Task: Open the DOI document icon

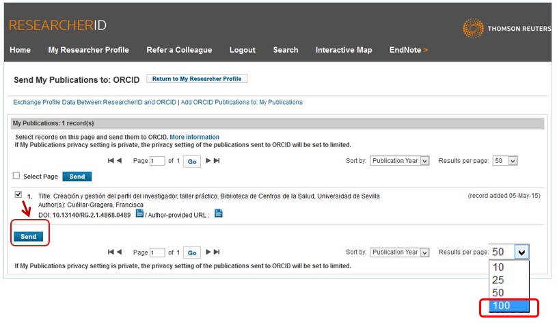Action: pos(139,214)
